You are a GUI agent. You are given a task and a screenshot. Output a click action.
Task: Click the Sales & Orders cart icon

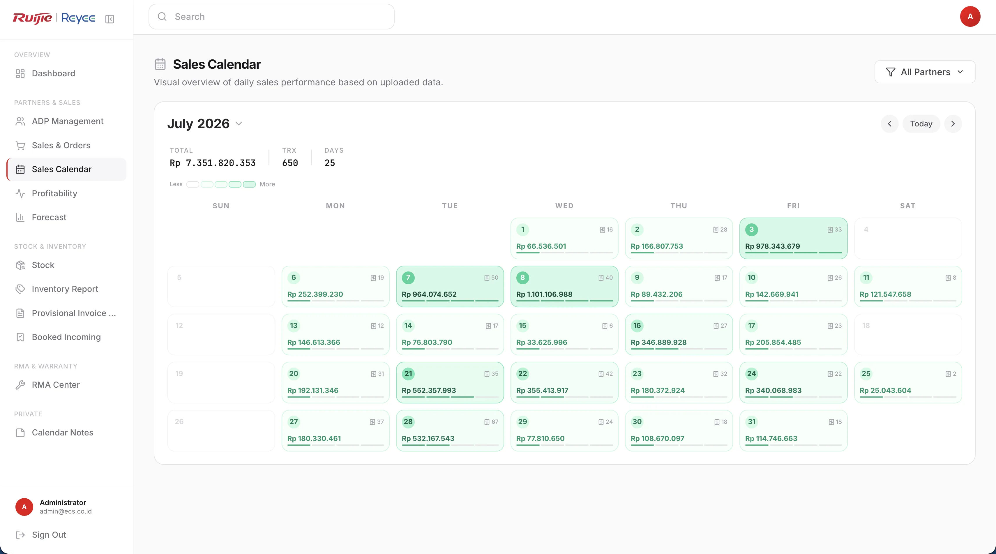20,145
